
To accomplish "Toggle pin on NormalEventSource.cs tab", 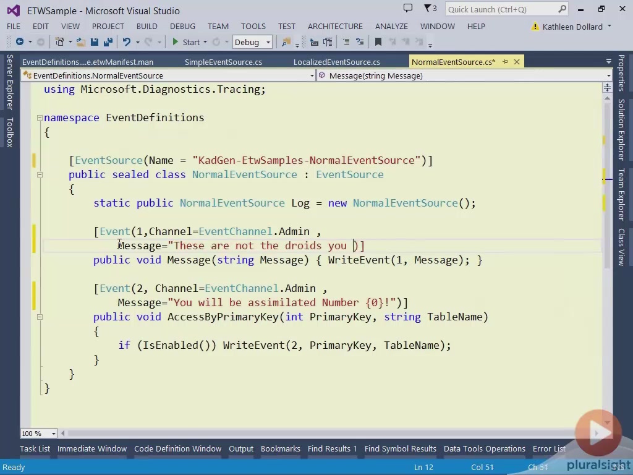I will (x=505, y=62).
